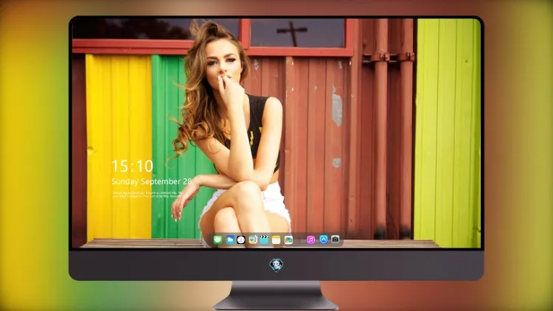Click the logo on the monitor chin
Screen dimensions: 553x311
click(276, 265)
